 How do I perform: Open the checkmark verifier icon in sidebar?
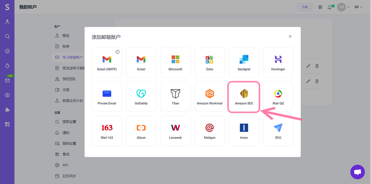click(x=7, y=51)
